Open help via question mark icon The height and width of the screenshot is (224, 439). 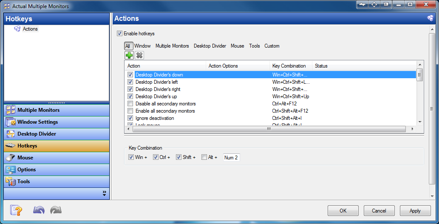16,210
